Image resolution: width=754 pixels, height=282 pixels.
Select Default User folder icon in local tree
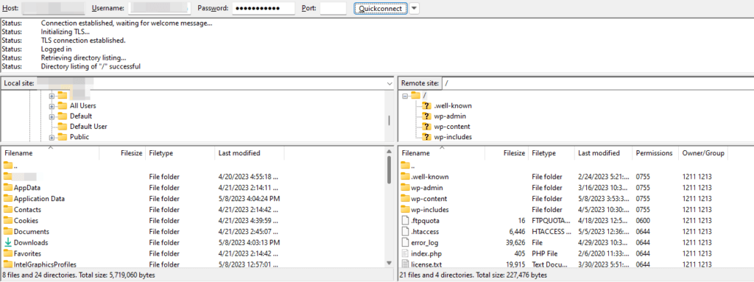pyautogui.click(x=62, y=127)
